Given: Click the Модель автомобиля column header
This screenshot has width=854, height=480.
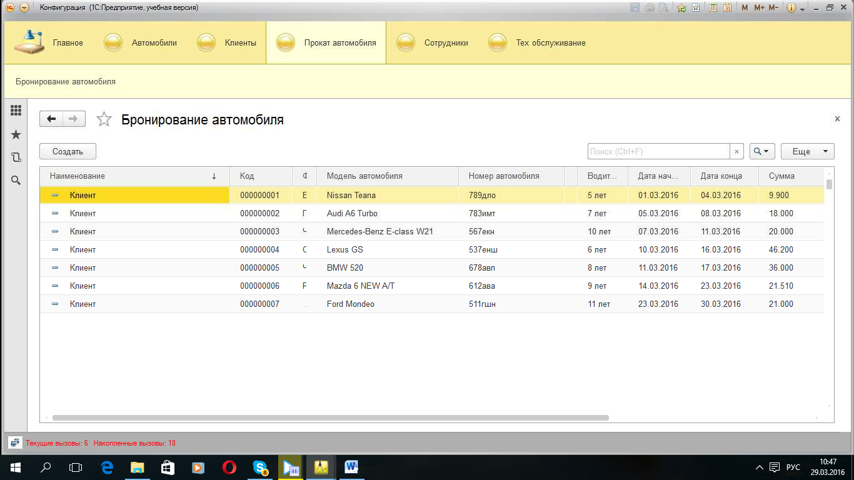Looking at the screenshot, I should click(x=388, y=176).
